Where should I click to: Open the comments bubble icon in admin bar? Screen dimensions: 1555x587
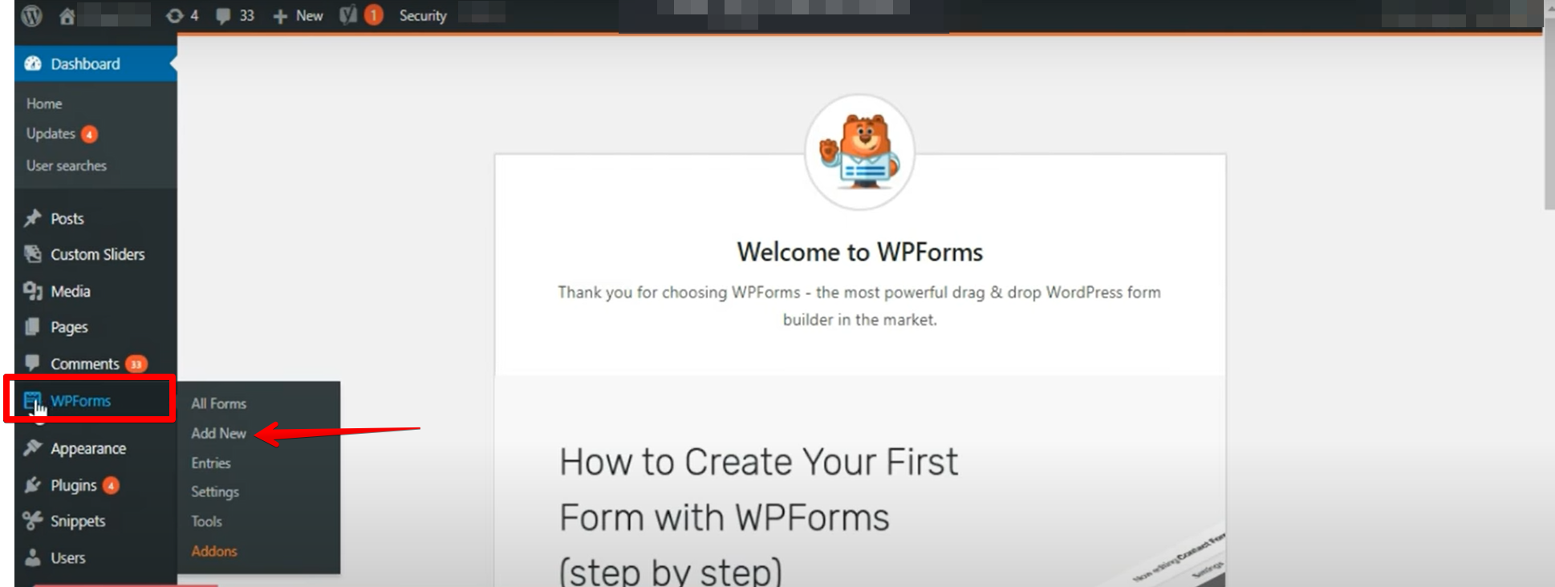click(x=223, y=16)
